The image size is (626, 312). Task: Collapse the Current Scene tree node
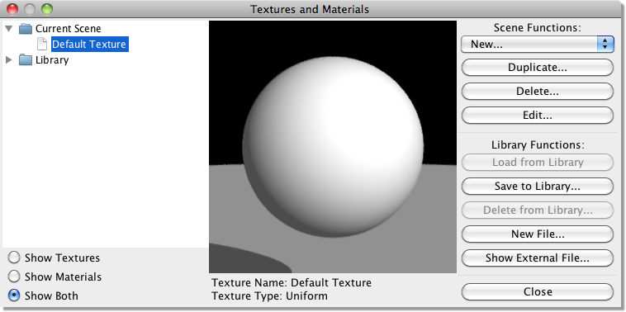tap(9, 29)
